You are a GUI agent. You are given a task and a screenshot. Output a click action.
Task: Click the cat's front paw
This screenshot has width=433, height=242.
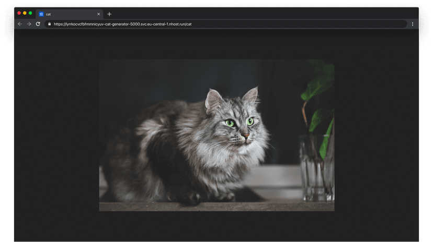[x=192, y=198]
